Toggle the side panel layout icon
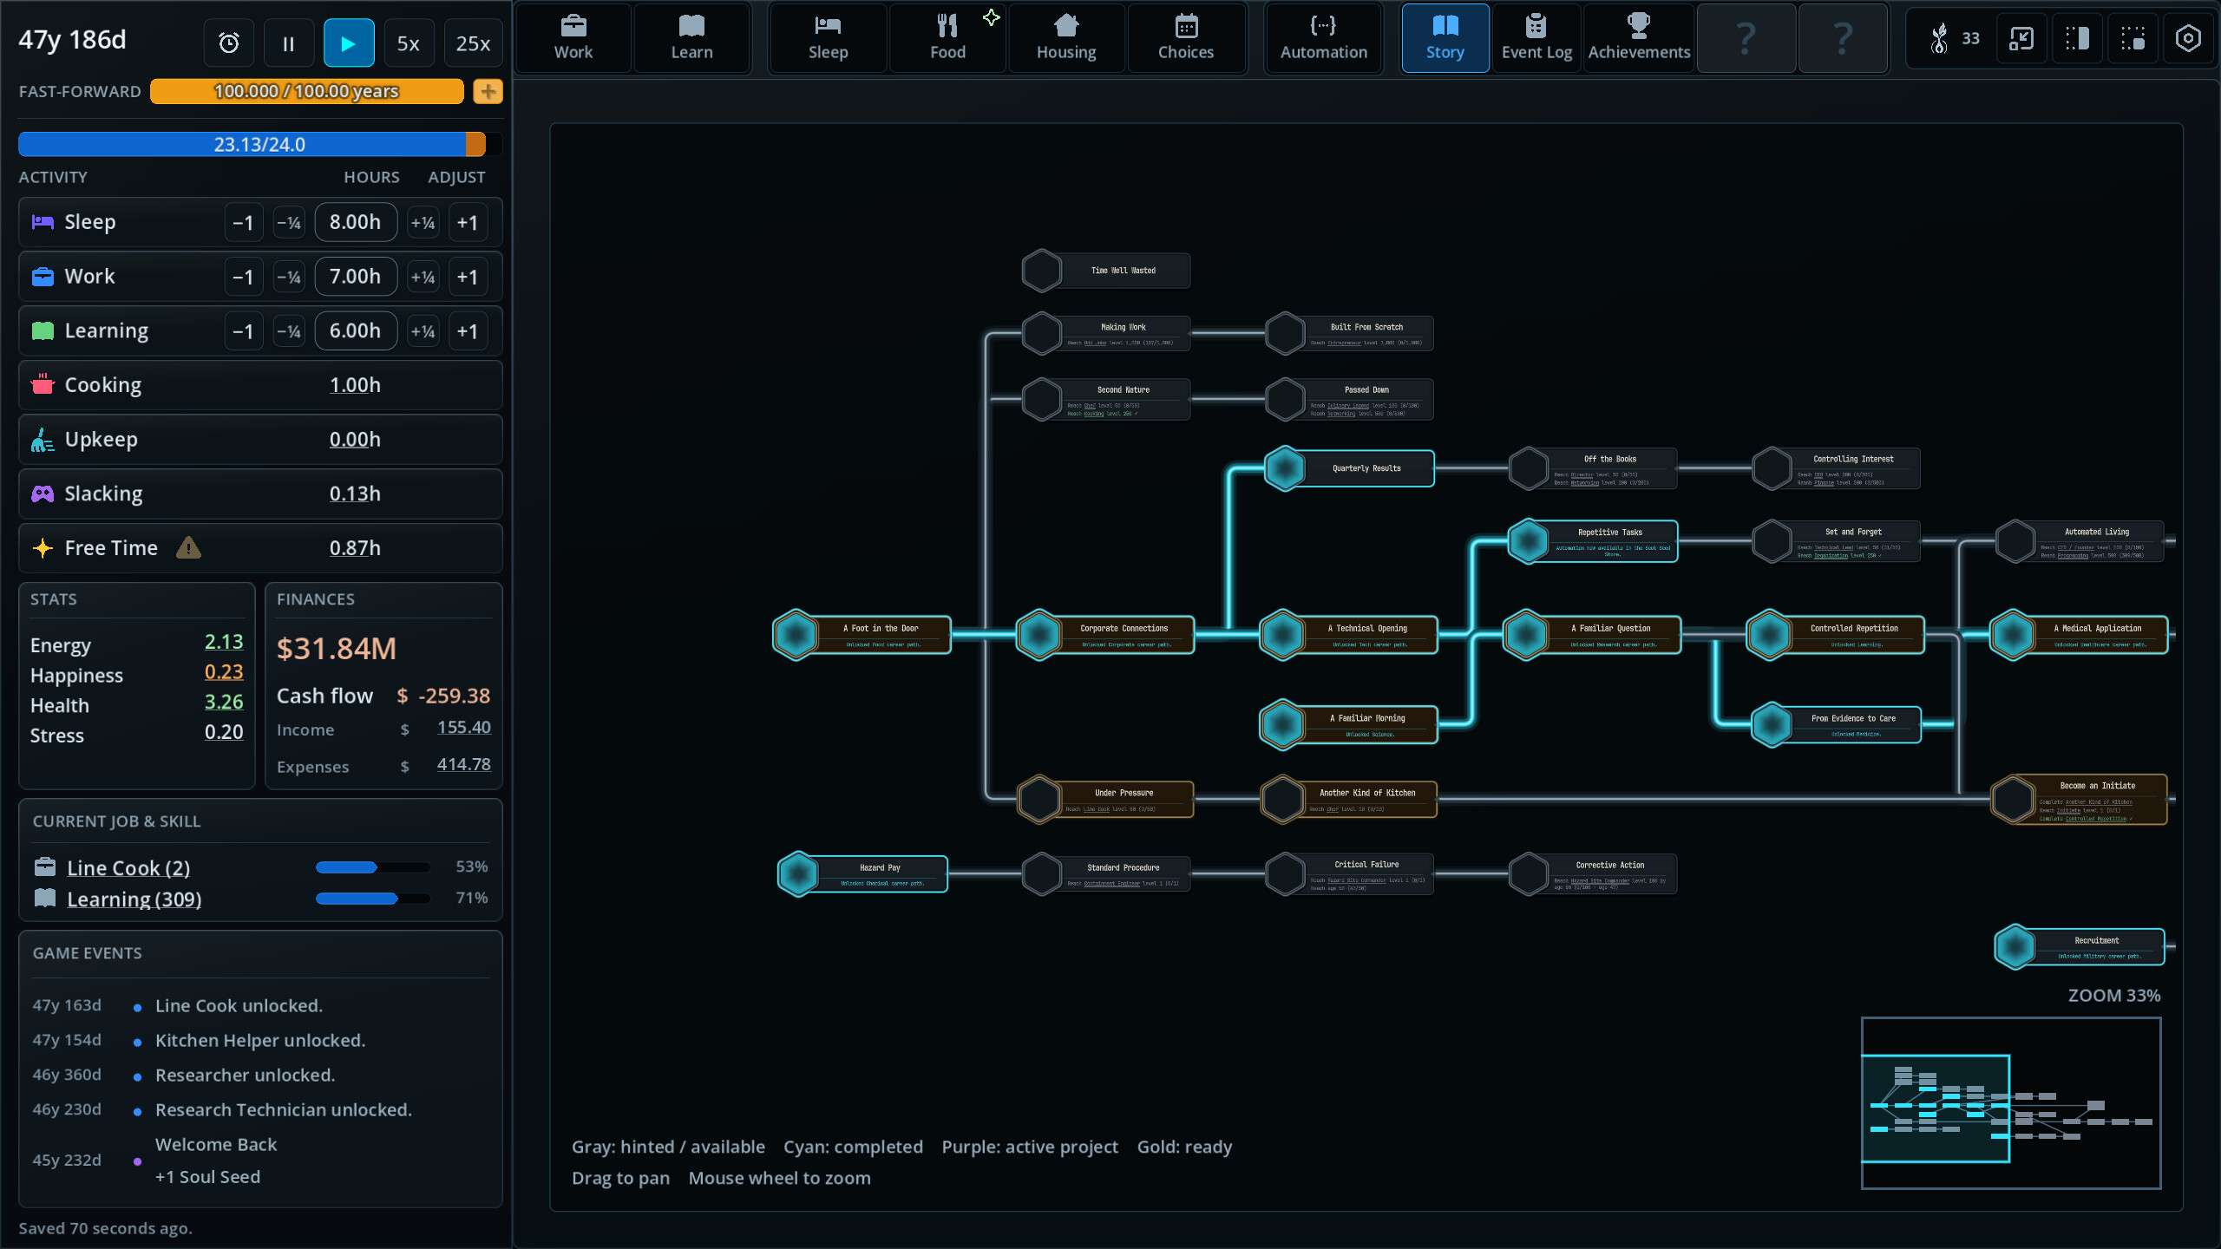2221x1249 pixels. [x=2077, y=38]
